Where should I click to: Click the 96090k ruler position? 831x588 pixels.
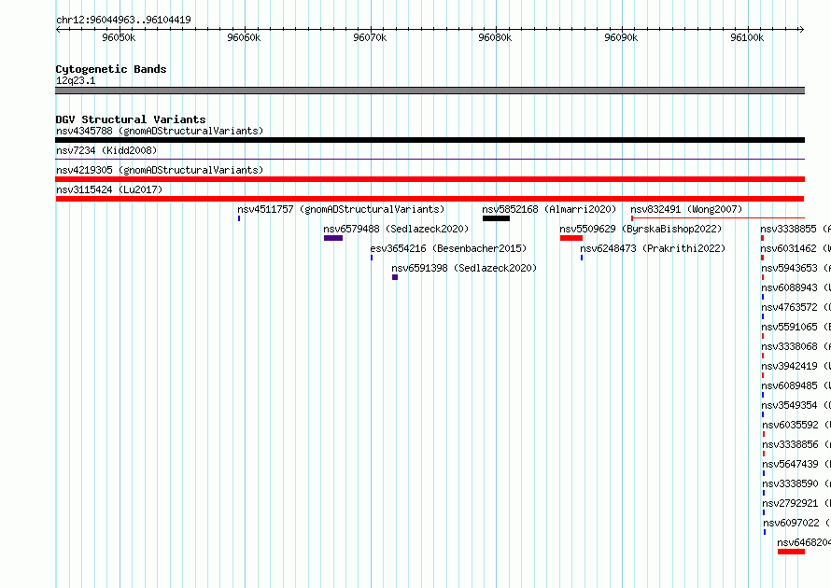pyautogui.click(x=621, y=37)
